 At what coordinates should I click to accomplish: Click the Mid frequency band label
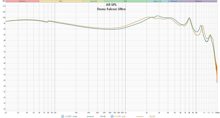(125, 1)
